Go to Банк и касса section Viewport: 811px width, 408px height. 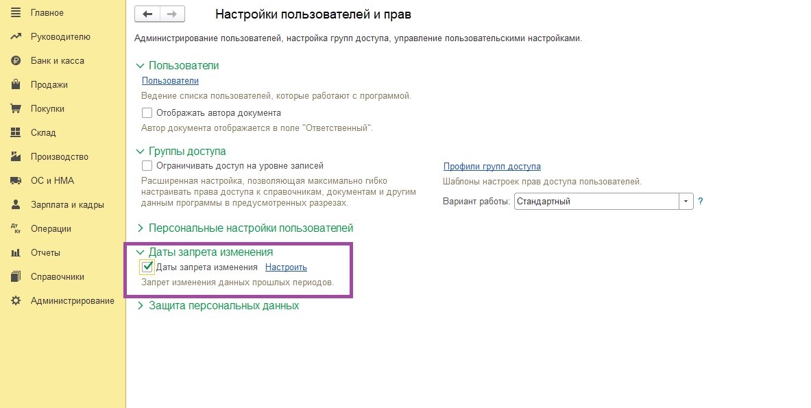pyautogui.click(x=58, y=60)
